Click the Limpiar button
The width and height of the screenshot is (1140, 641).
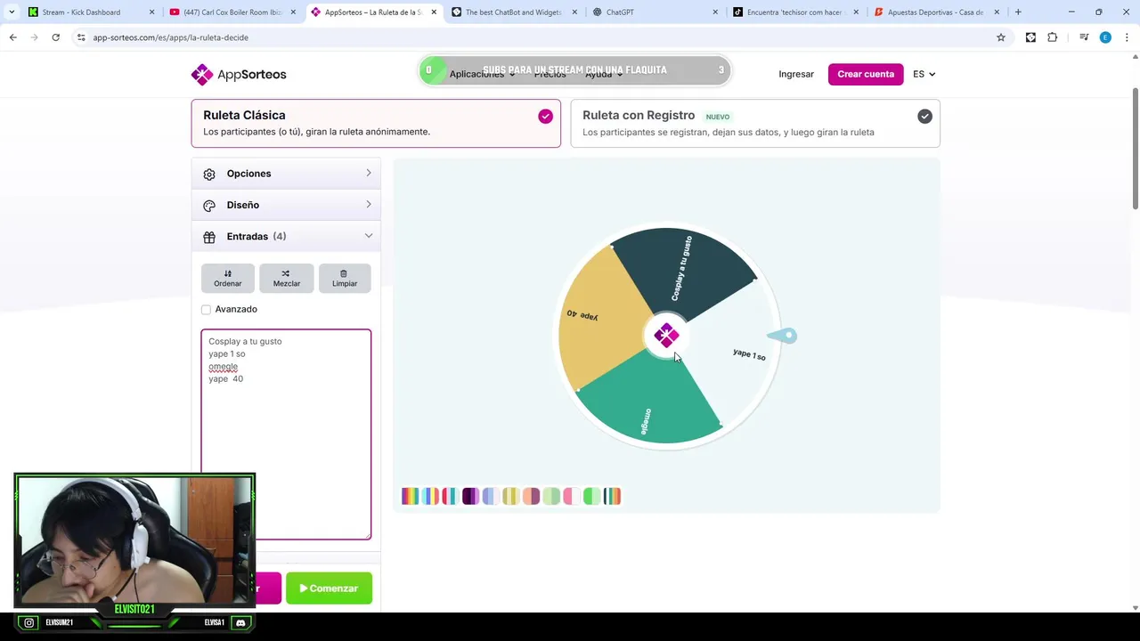pos(345,278)
